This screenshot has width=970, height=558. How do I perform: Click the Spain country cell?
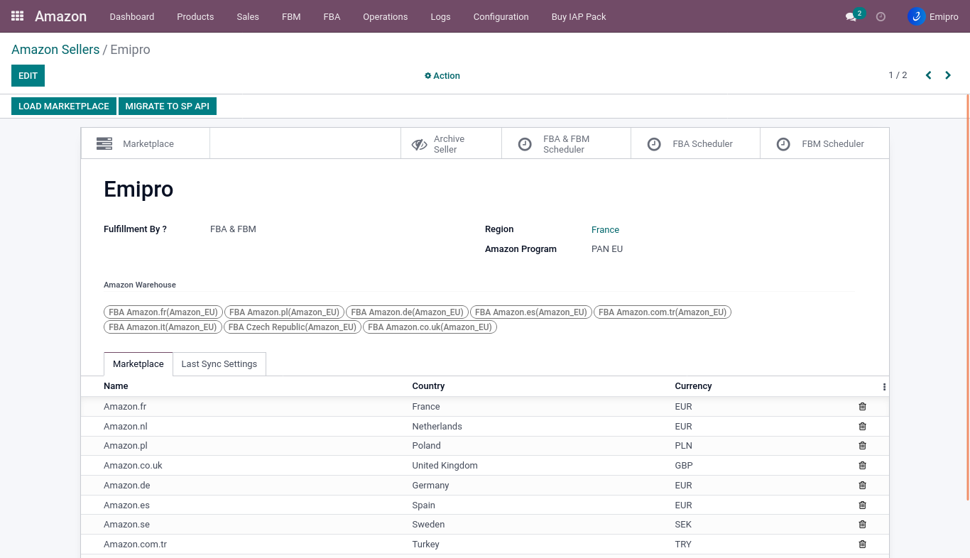tap(423, 505)
